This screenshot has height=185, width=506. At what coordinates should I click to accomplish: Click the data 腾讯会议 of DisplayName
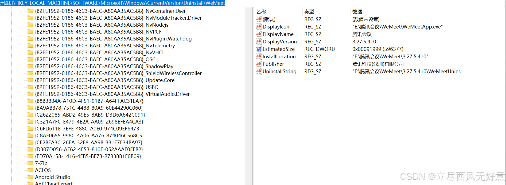(x=362, y=34)
